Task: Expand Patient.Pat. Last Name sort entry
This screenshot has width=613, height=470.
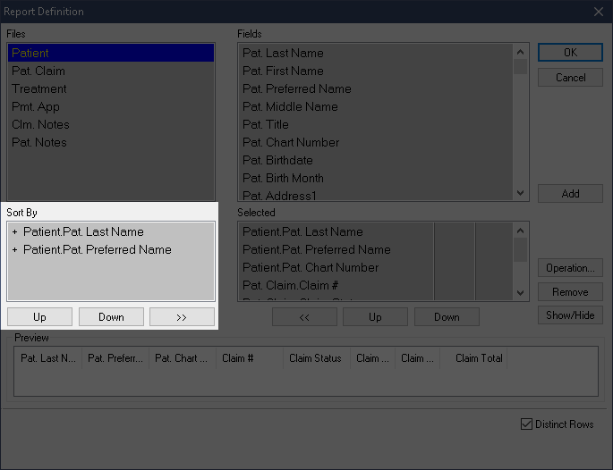Action: tap(15, 232)
